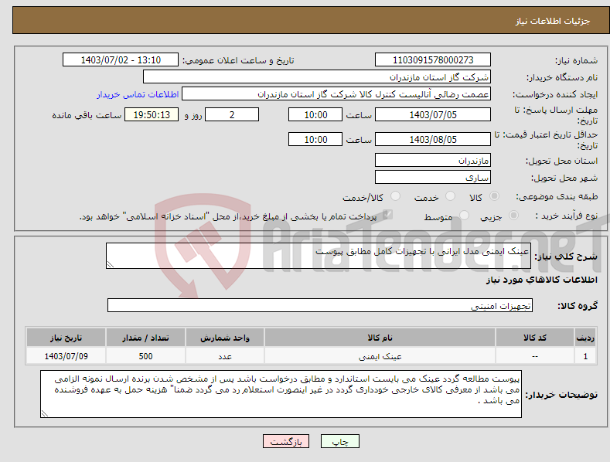
Task: Click the need number field 1103091578000273
Action: (433, 60)
